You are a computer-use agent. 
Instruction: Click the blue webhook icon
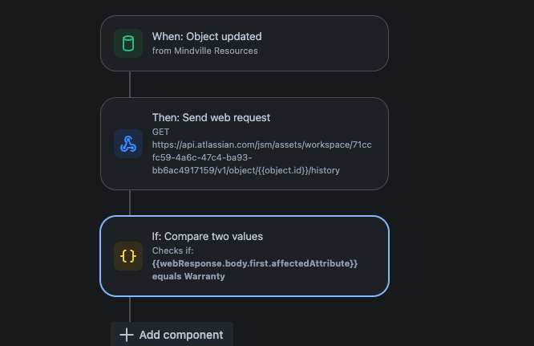coord(128,144)
